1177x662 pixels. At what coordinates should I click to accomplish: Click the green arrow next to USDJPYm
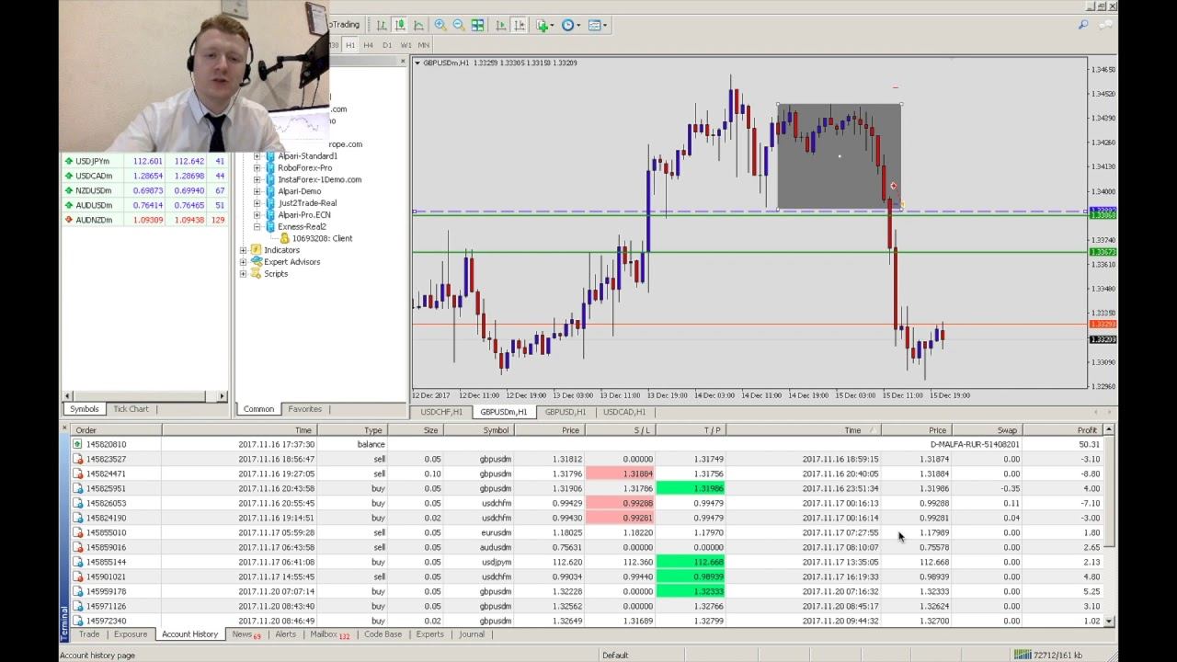68,161
